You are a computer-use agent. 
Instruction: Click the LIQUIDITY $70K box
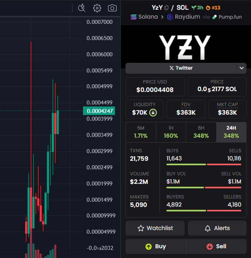point(145,109)
